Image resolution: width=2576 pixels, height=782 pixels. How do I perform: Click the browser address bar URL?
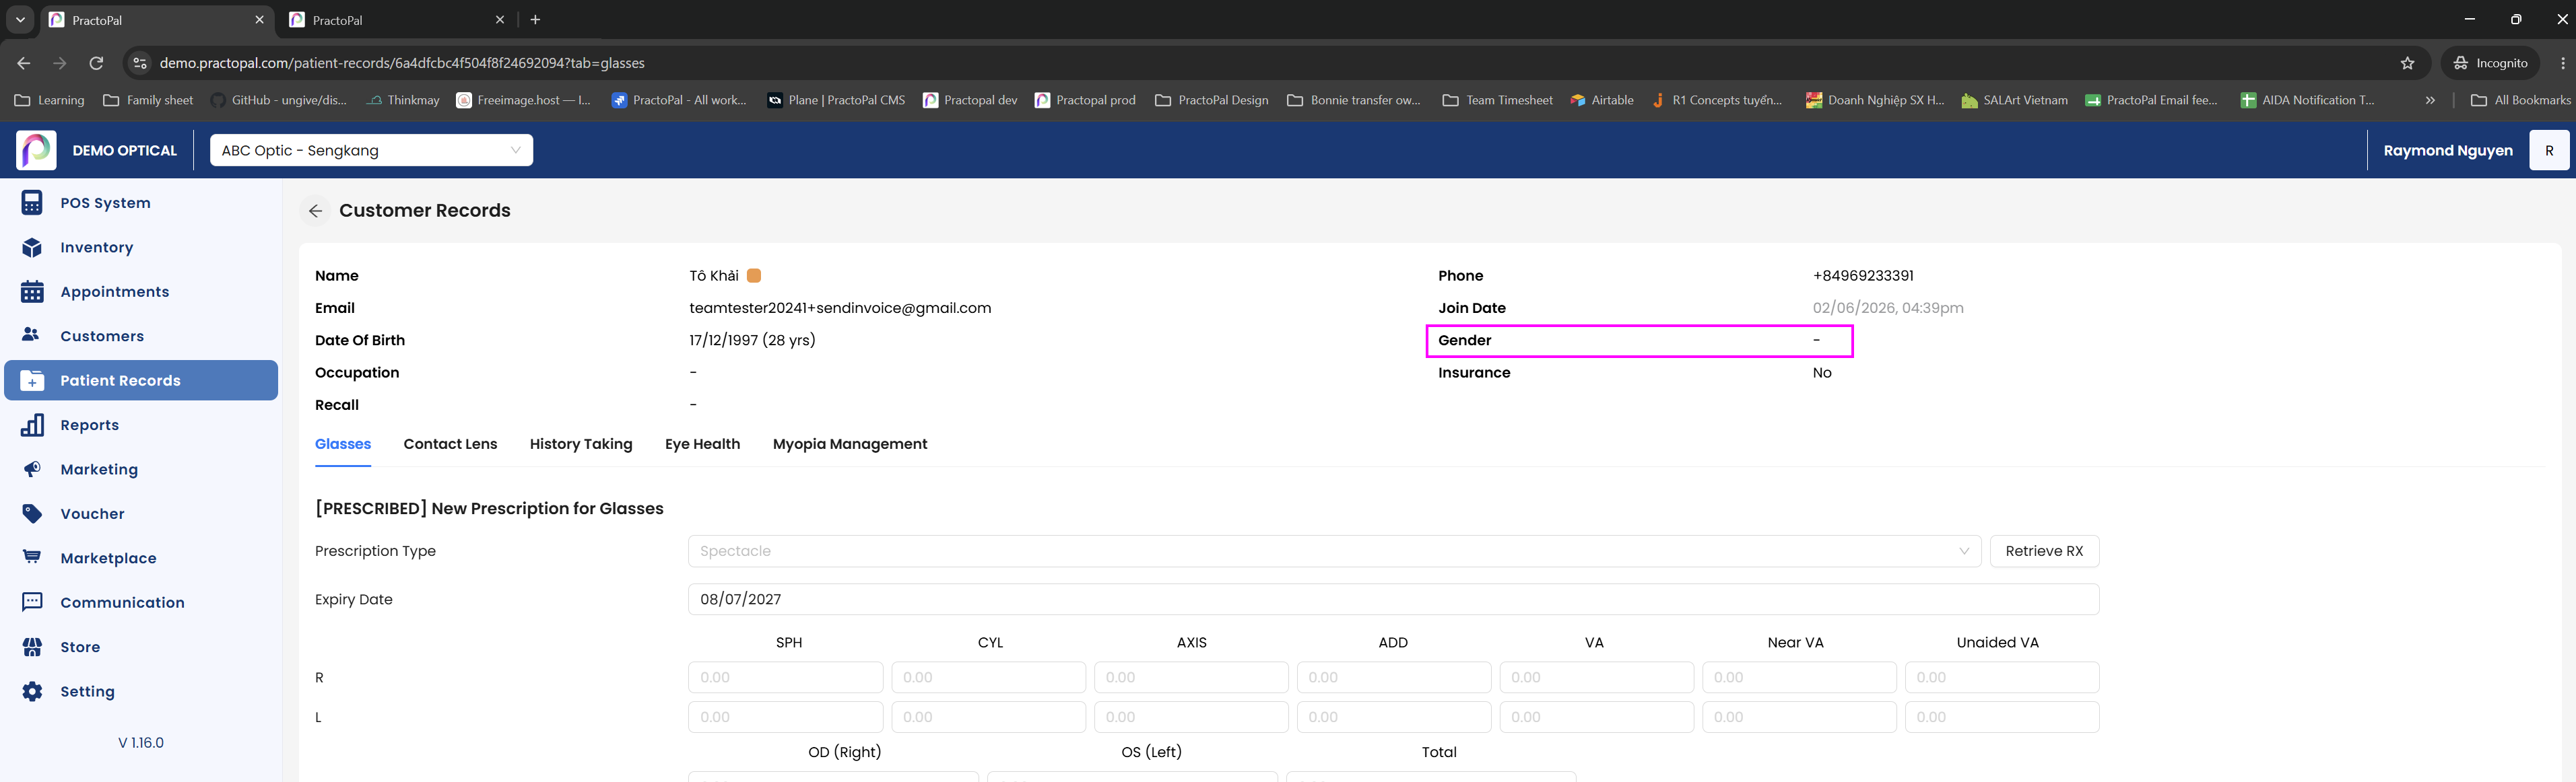click(x=402, y=63)
